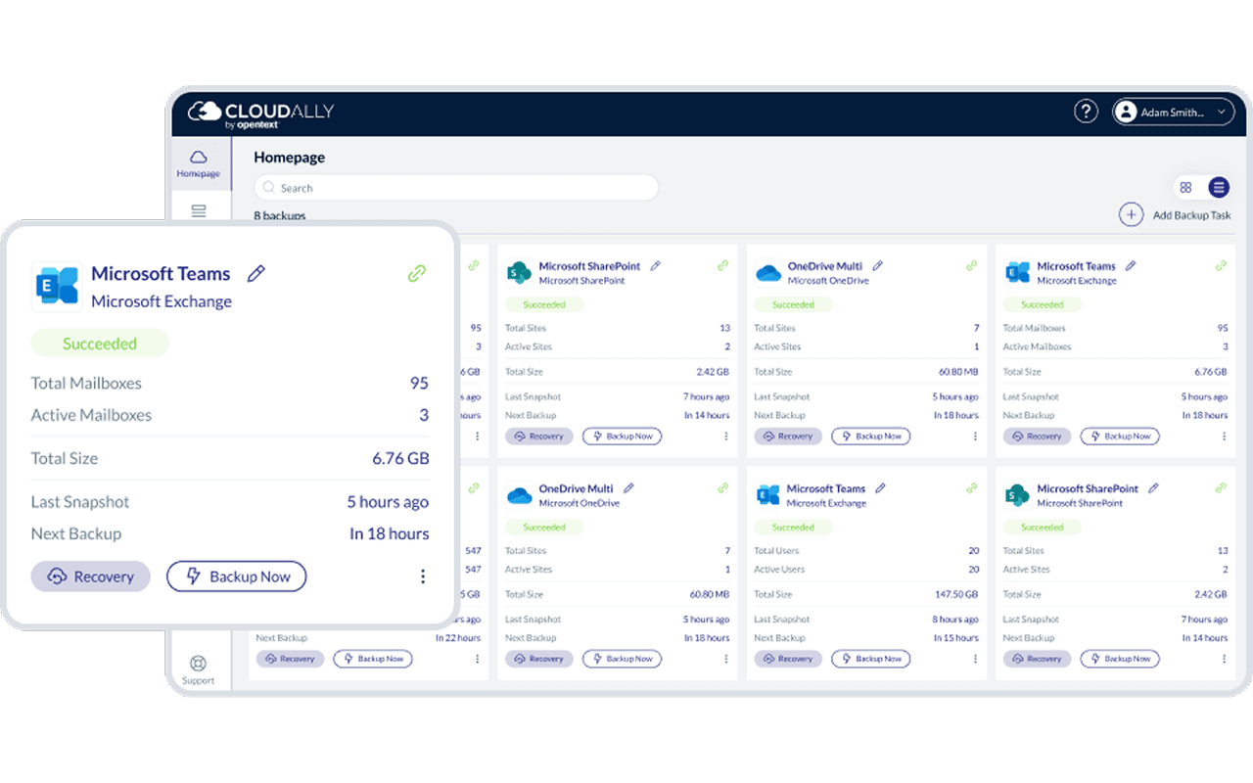This screenshot has height=783, width=1253.
Task: Click link icon on top-row OneDrive Multi card
Action: pos(972,265)
